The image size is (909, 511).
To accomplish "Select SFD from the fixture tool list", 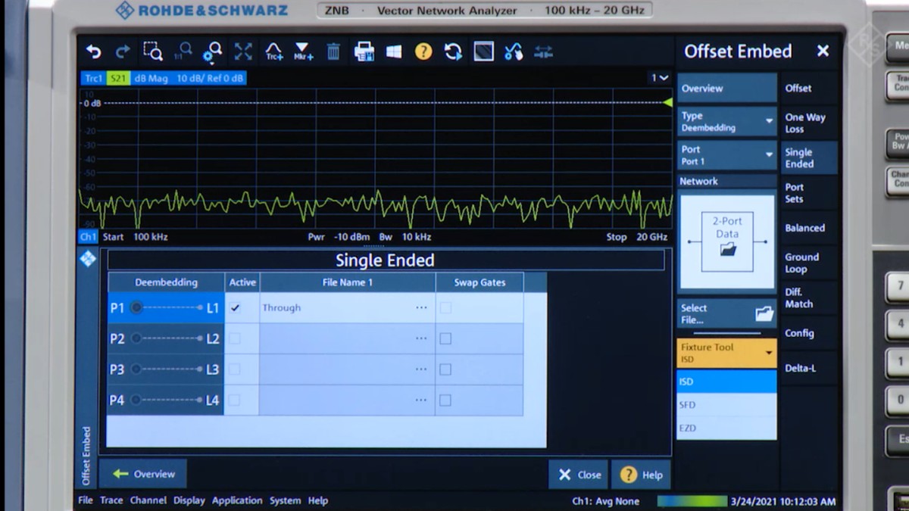I will (727, 404).
